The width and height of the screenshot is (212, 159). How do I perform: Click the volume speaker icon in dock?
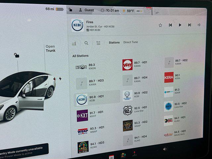pyautogui.click(x=165, y=149)
